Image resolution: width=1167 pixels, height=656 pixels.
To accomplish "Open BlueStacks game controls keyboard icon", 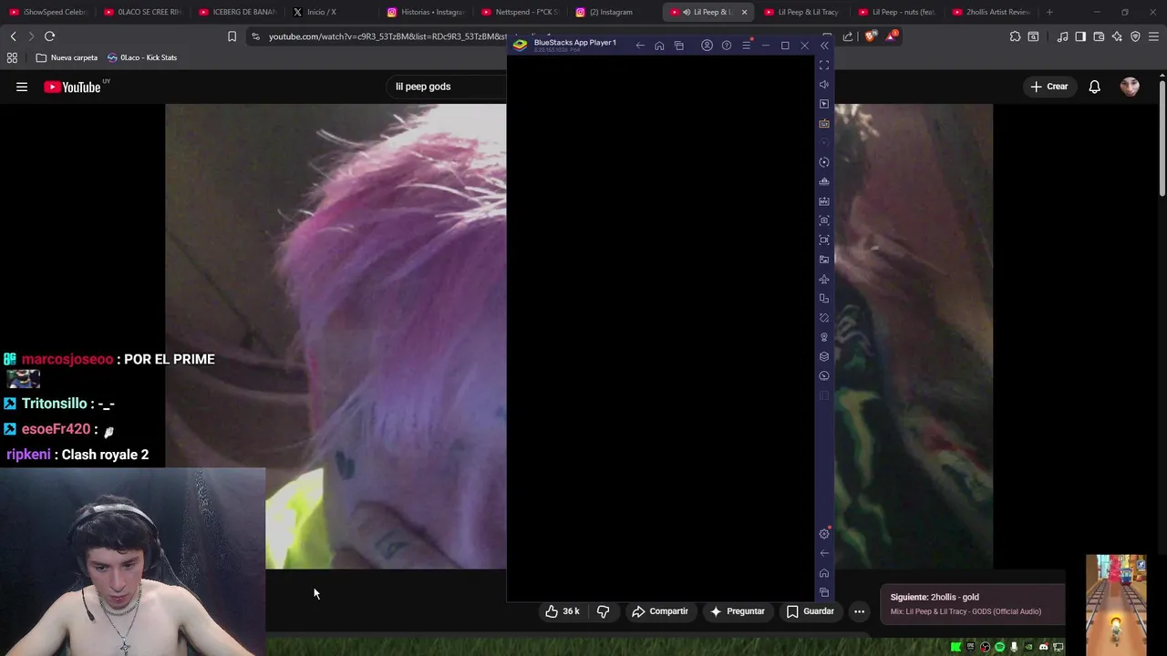I will click(x=824, y=123).
